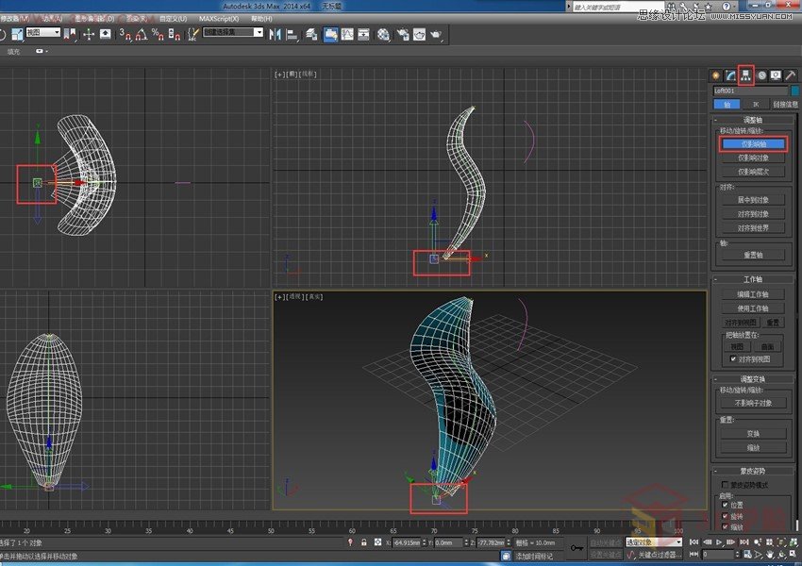
Task: Select the Select and Manipulate cross-arrows tool
Action: 89,34
